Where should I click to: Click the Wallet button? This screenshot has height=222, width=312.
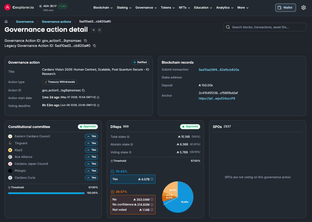[285, 8]
